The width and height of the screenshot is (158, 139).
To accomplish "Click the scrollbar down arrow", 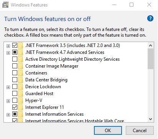I will [x=150, y=119].
